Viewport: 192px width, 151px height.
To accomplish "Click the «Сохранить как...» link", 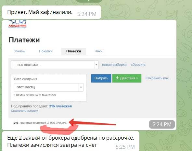I will 158,78.
